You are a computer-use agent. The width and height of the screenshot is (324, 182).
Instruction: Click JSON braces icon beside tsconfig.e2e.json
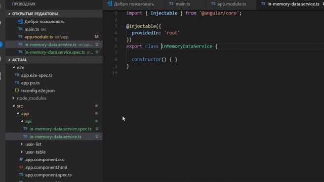(17, 90)
